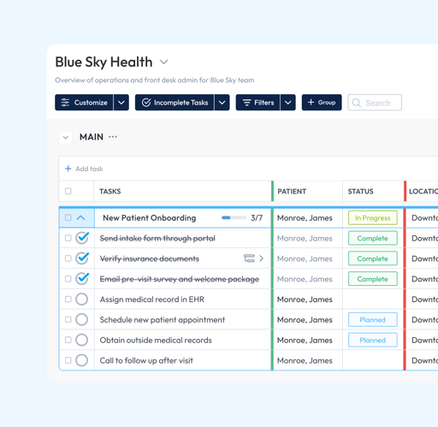Uncheck Email pre-visit survey completion circle
The width and height of the screenshot is (438, 427).
point(82,279)
